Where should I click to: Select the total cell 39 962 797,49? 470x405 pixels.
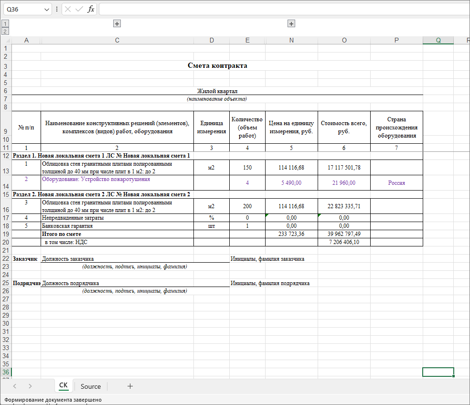click(344, 234)
